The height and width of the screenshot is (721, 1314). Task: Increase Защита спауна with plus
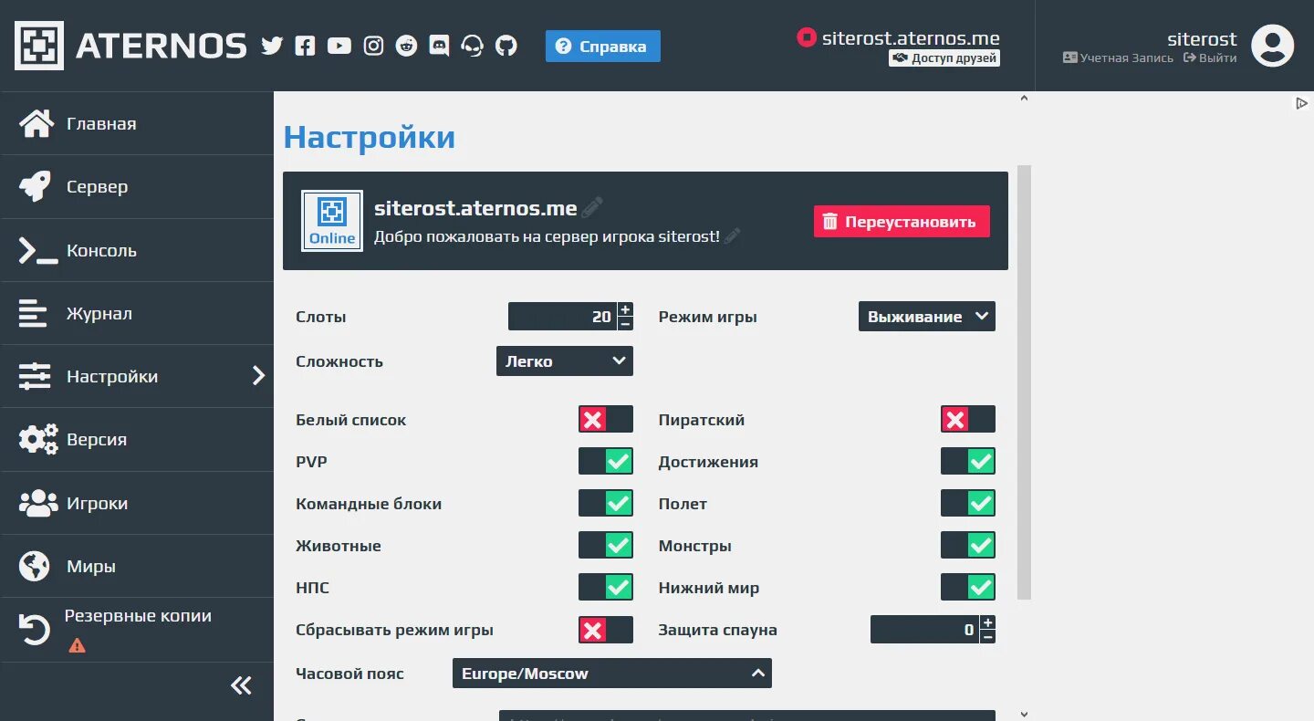[988, 622]
